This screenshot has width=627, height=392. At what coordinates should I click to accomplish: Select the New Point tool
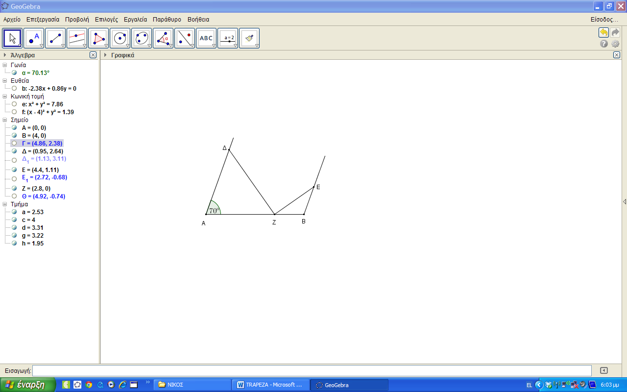(34, 38)
